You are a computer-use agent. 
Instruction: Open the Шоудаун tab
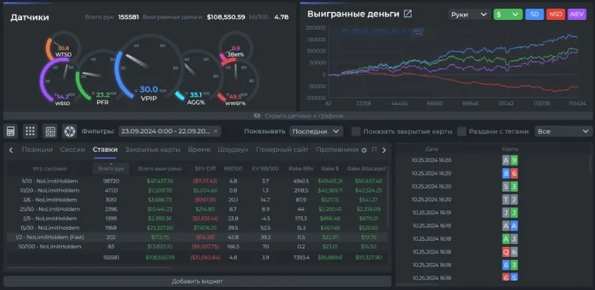[x=233, y=150]
